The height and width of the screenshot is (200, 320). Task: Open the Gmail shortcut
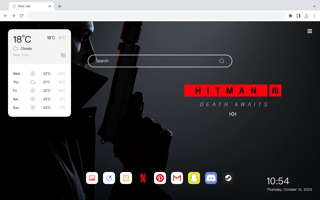[177, 178]
